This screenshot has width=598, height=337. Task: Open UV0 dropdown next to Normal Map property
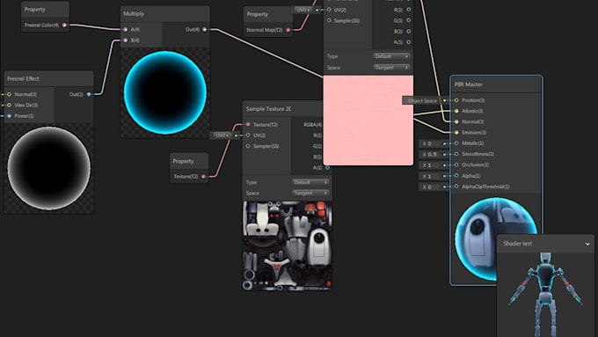(x=303, y=10)
